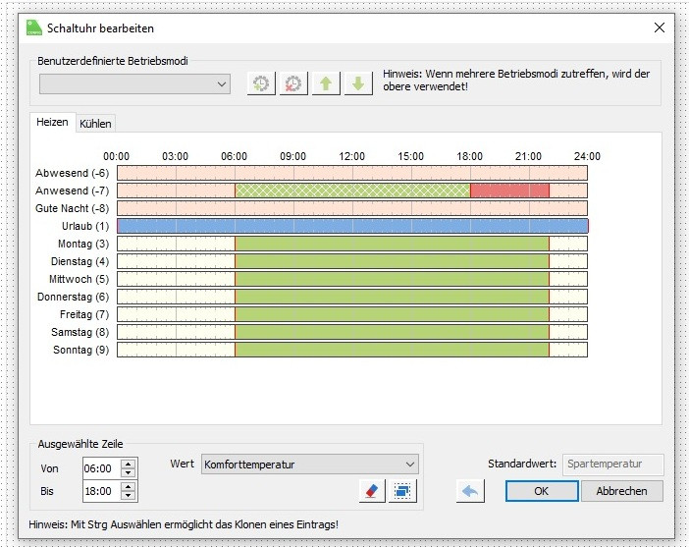Expand the Wert Komforttemperatur dropdown
The height and width of the screenshot is (547, 689).
310,465
